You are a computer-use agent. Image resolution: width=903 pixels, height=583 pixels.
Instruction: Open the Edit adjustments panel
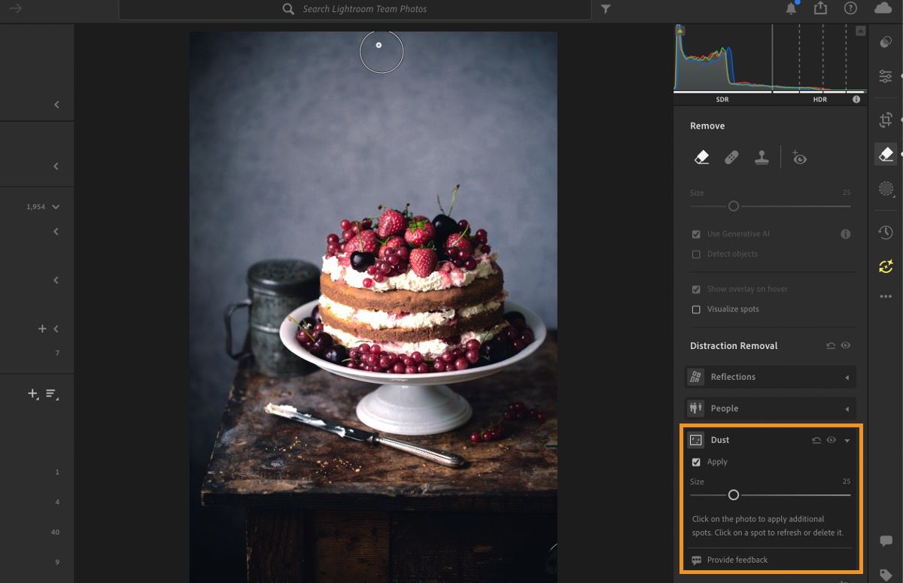pyautogui.click(x=886, y=76)
